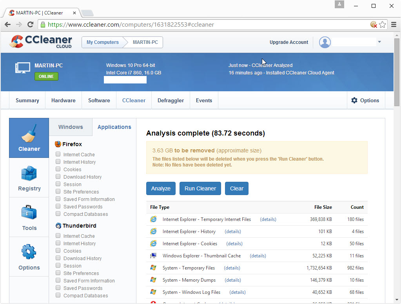
Task: Check Thunderbird Compact Databases
Action: (x=58, y=295)
